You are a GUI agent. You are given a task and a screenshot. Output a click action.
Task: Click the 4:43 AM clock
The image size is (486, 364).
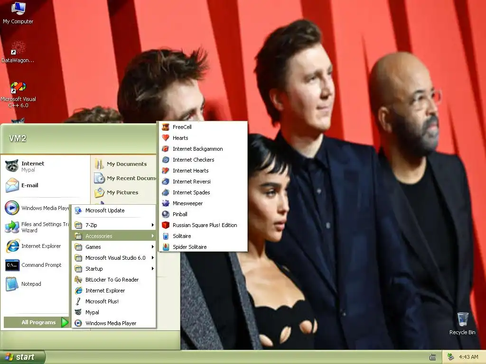[468, 357]
